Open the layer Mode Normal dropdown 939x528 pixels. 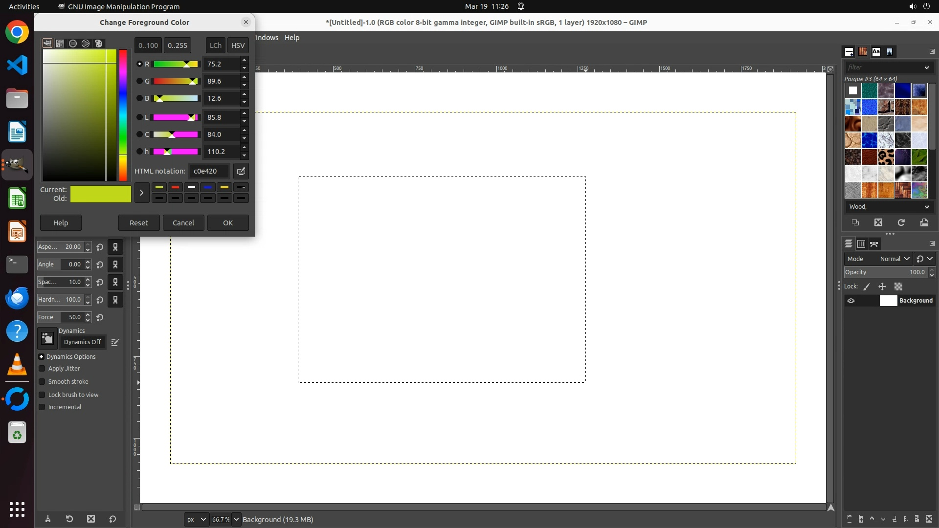click(894, 259)
